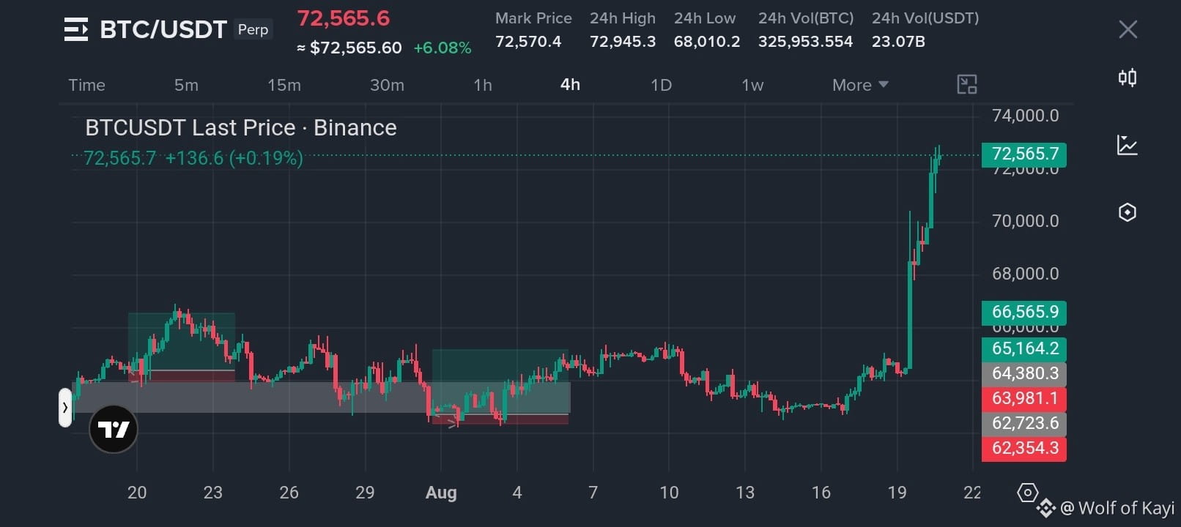
Task: Click the 24h Low value 68,010.2
Action: coord(707,42)
